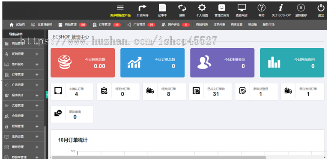Open the 帮助 question mark icon
328x160 pixels.
[x=262, y=8]
